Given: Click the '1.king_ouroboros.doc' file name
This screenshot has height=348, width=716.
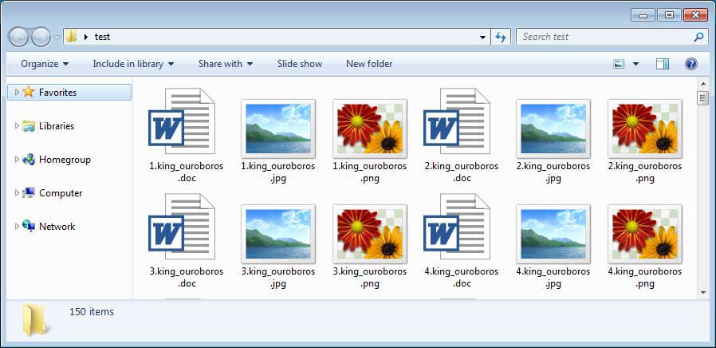Looking at the screenshot, I should click(187, 172).
